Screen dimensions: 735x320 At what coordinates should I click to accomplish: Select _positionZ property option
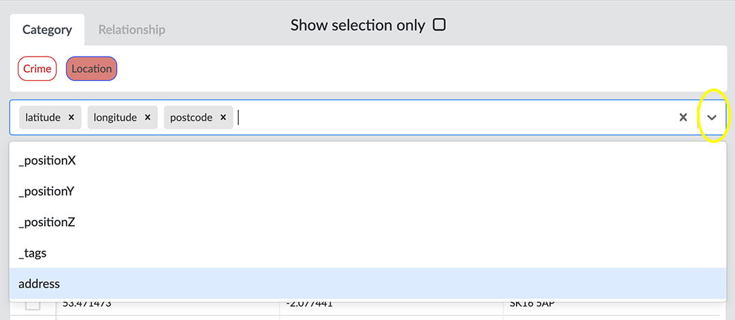pos(46,222)
